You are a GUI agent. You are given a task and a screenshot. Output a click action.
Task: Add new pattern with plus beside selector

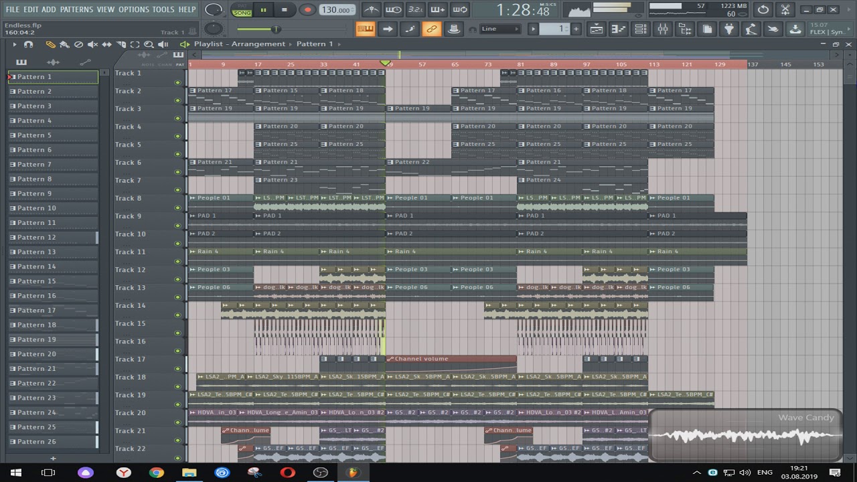(576, 29)
